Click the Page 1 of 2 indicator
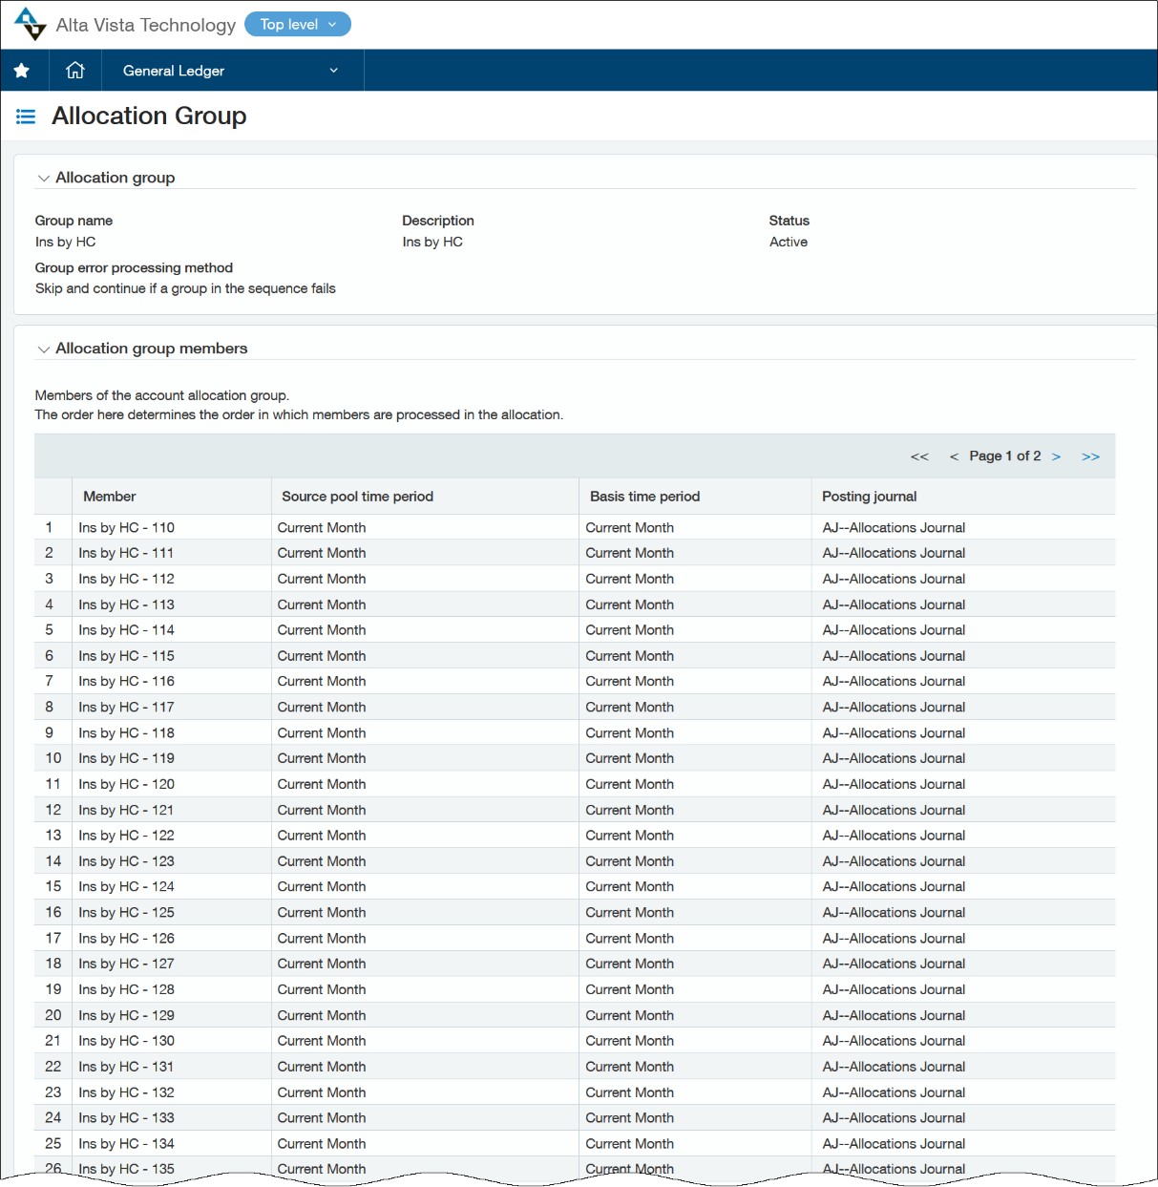The image size is (1158, 1187). tap(1005, 456)
